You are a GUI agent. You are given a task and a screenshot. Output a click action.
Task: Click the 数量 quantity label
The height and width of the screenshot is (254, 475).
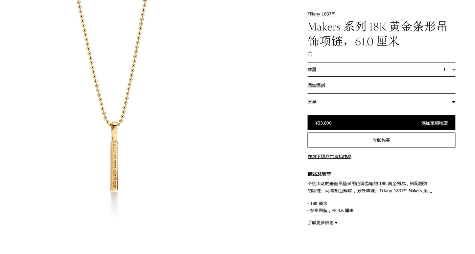point(312,69)
